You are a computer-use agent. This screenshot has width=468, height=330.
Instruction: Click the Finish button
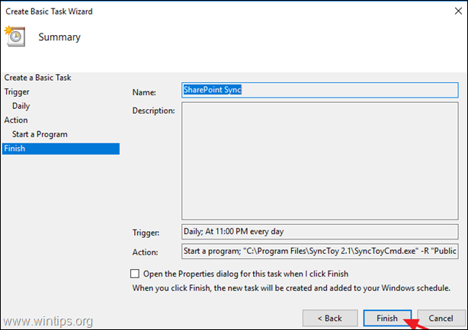click(x=387, y=318)
